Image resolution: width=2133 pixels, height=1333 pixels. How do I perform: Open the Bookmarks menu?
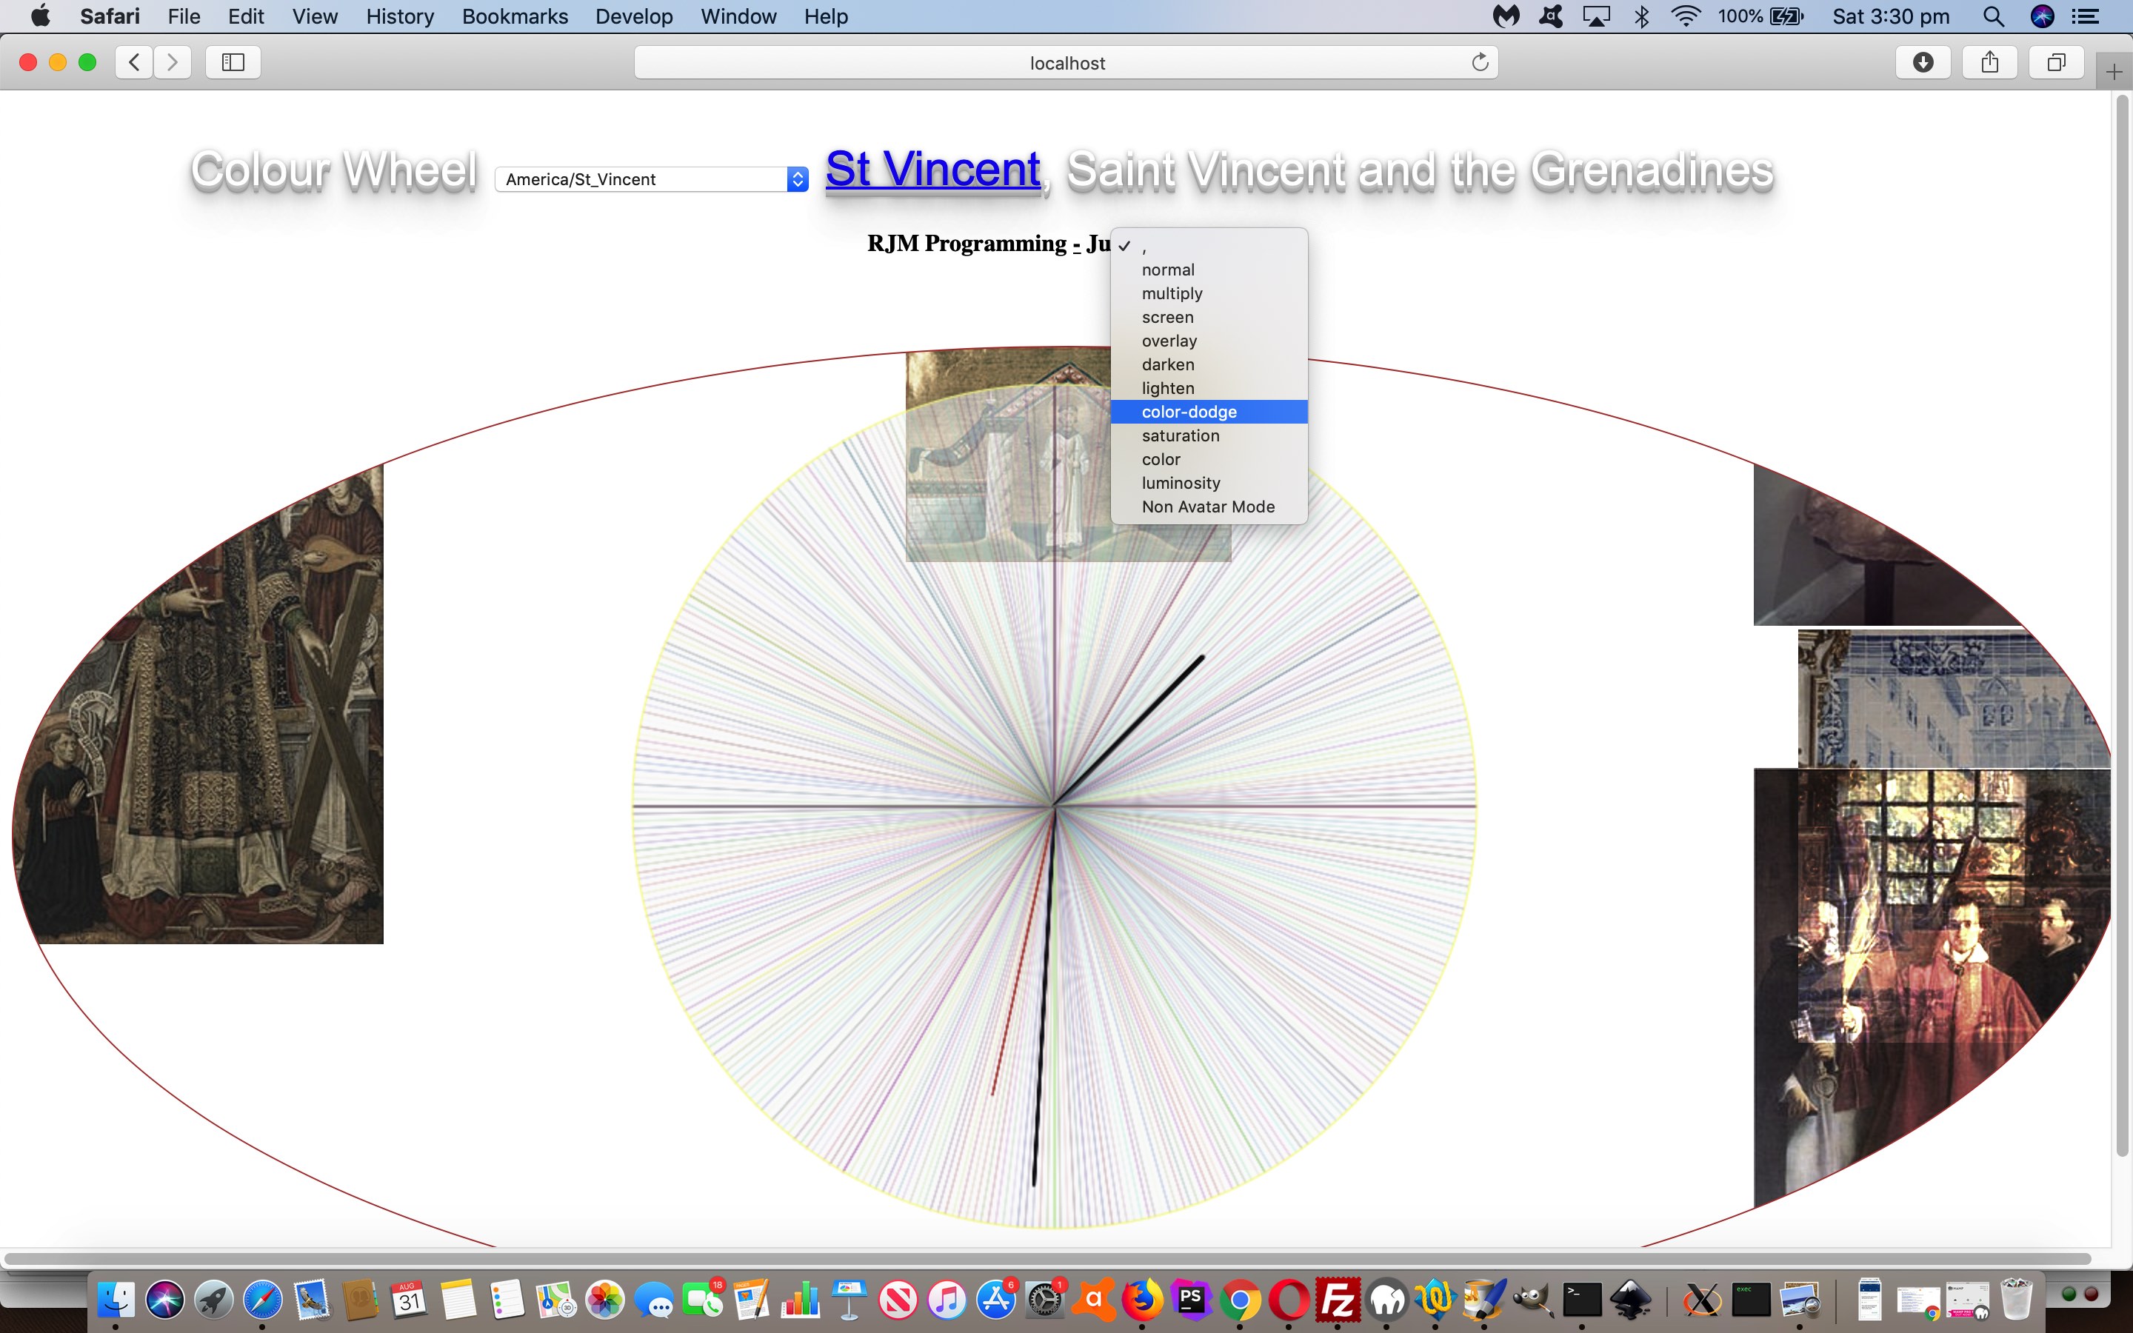pos(515,16)
